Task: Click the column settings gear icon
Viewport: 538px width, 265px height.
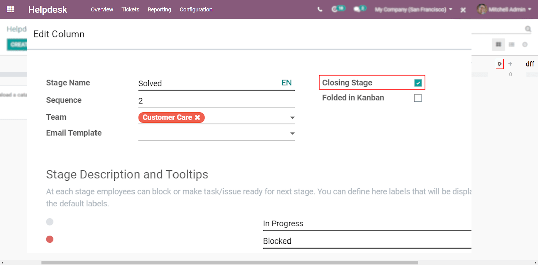Action: pyautogui.click(x=500, y=64)
